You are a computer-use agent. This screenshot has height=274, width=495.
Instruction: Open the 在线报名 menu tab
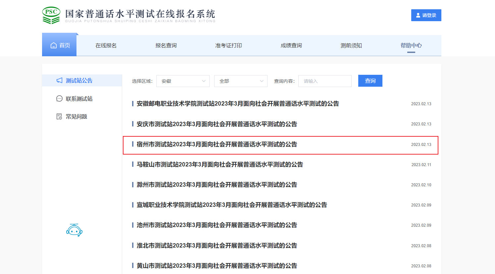point(106,46)
